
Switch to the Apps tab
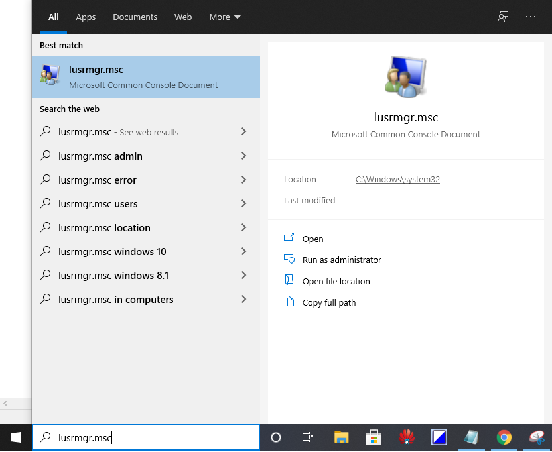[86, 17]
